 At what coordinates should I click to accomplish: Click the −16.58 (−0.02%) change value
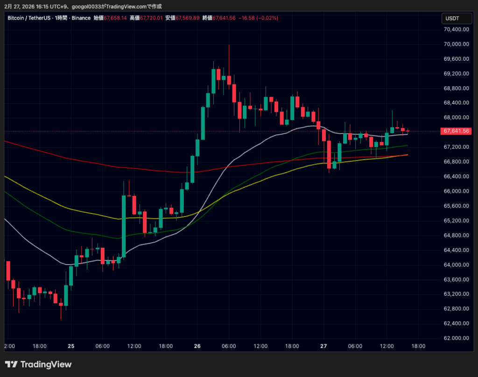coord(258,18)
